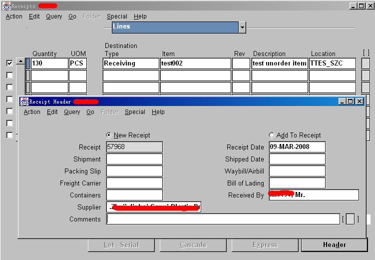Click the scroll up arrow beside lines
The width and height of the screenshot is (375, 260).
20,61
